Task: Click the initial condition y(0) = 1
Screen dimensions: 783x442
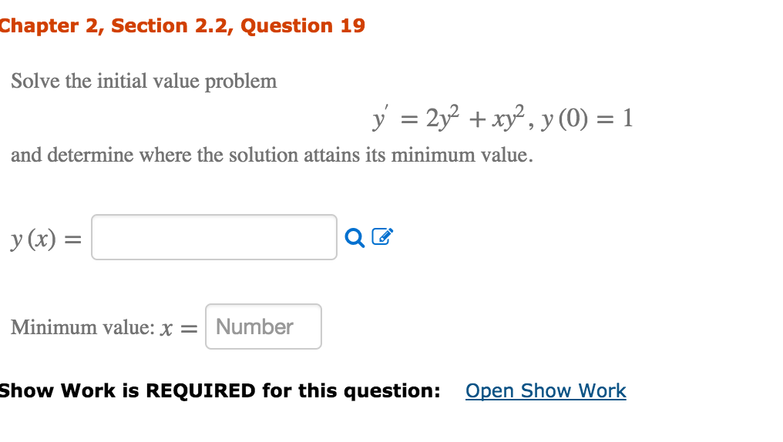Action: (x=587, y=119)
